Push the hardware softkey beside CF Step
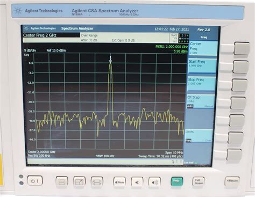255x197 pixels. [x=238, y=103]
